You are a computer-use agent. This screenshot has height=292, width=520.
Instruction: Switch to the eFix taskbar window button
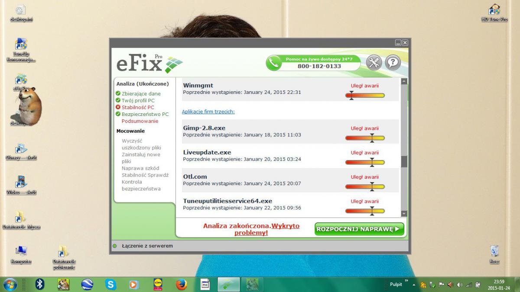[x=228, y=284]
